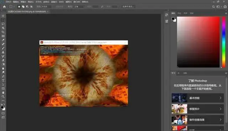228x131 pixels.
Task: Swap foreground and background colors in toolbox
Action: [x=4, y=104]
